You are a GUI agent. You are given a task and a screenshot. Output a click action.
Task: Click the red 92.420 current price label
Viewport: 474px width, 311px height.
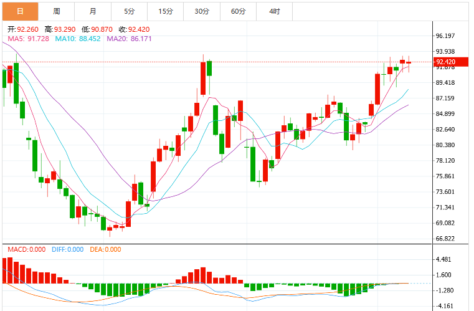pyautogui.click(x=451, y=62)
